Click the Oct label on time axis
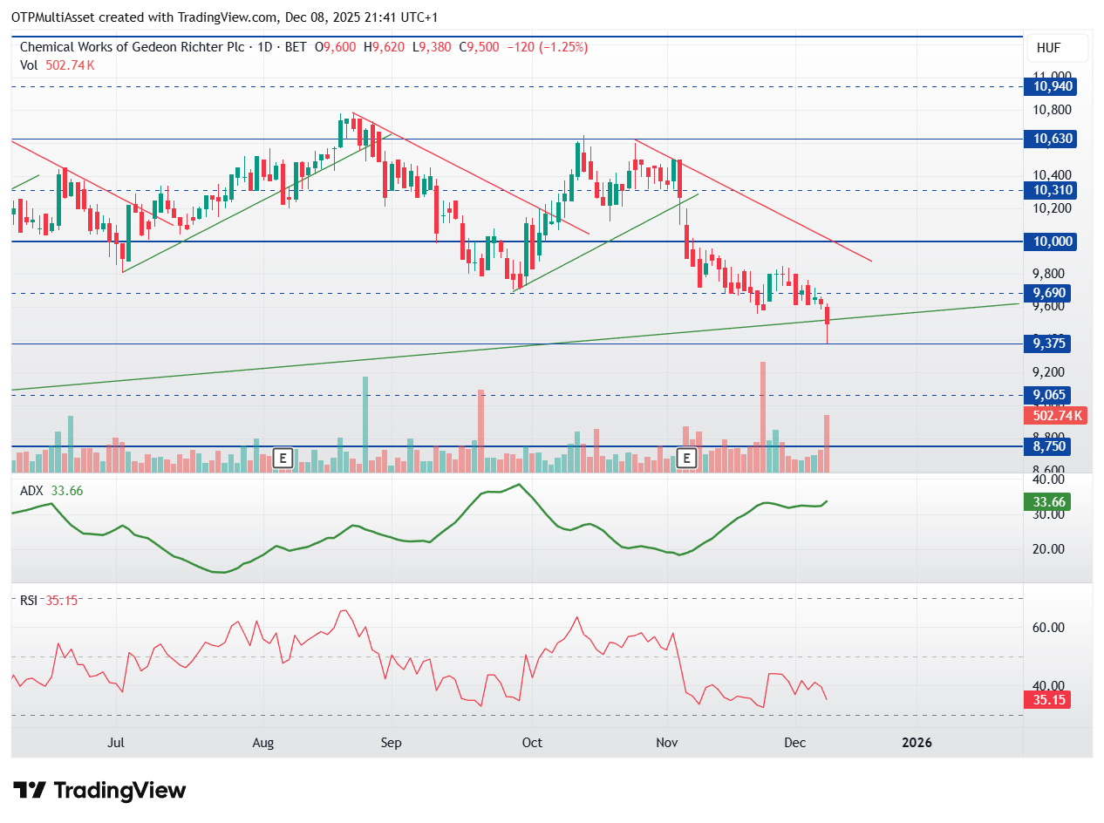This screenshot has width=1104, height=823. pyautogui.click(x=532, y=743)
